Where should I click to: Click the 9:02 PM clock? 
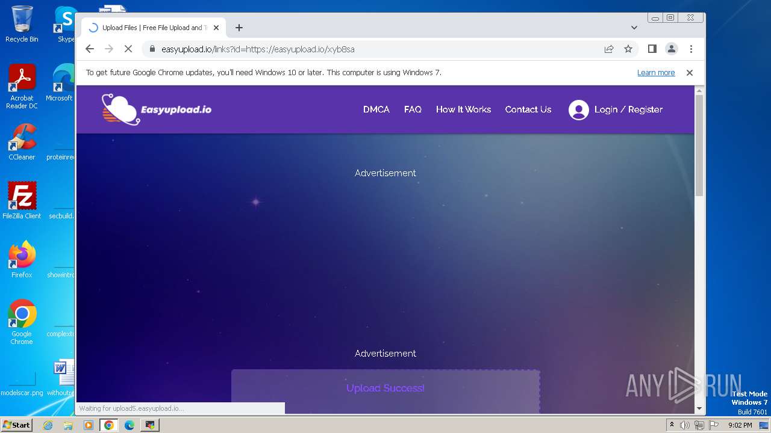pyautogui.click(x=740, y=425)
